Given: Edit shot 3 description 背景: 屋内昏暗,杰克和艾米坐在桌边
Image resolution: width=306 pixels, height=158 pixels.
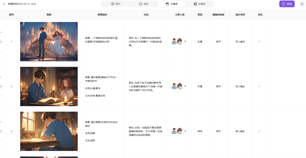Looking at the screenshot, I should [101, 124].
